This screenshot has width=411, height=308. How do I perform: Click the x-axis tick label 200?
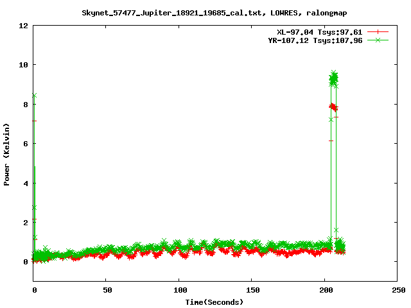point(326,290)
